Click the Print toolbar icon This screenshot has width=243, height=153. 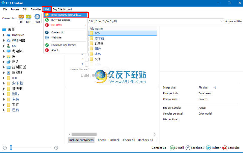(37, 16)
